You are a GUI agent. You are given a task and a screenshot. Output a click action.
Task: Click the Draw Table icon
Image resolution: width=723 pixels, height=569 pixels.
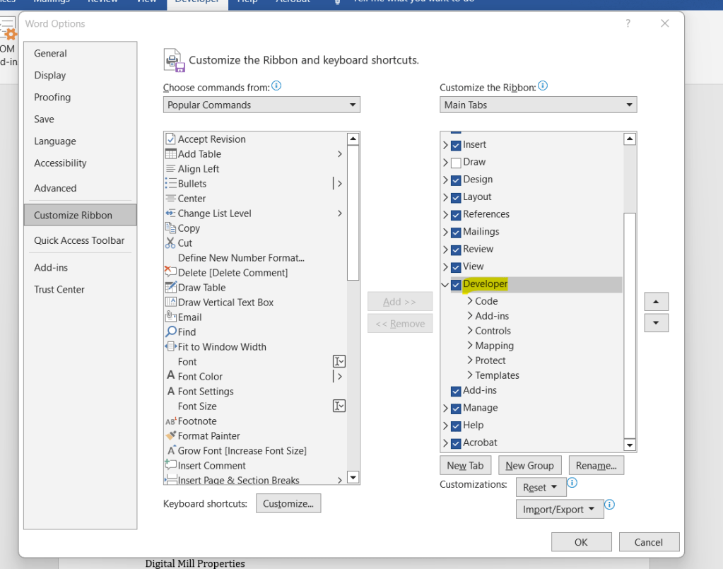coord(170,287)
